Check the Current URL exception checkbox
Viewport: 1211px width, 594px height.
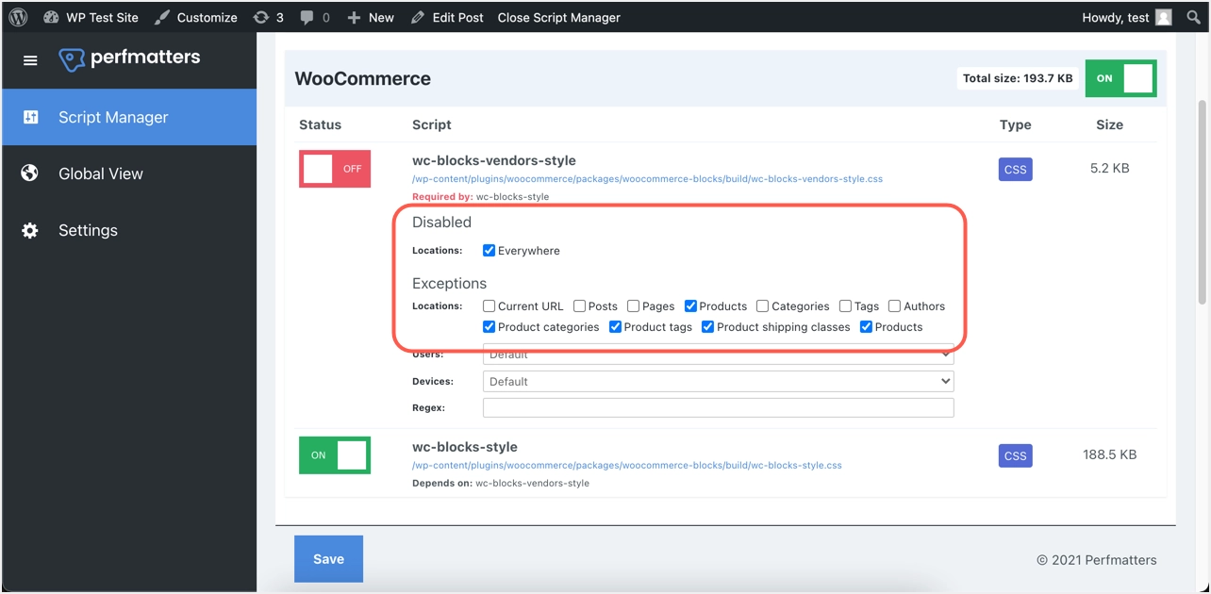tap(489, 306)
